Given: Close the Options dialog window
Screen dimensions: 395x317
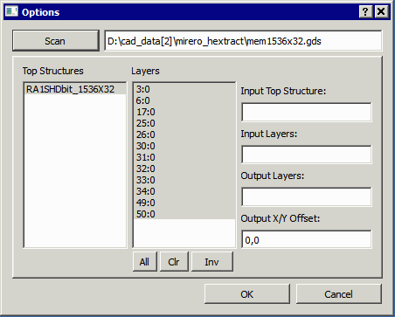Looking at the screenshot, I should pos(381,11).
